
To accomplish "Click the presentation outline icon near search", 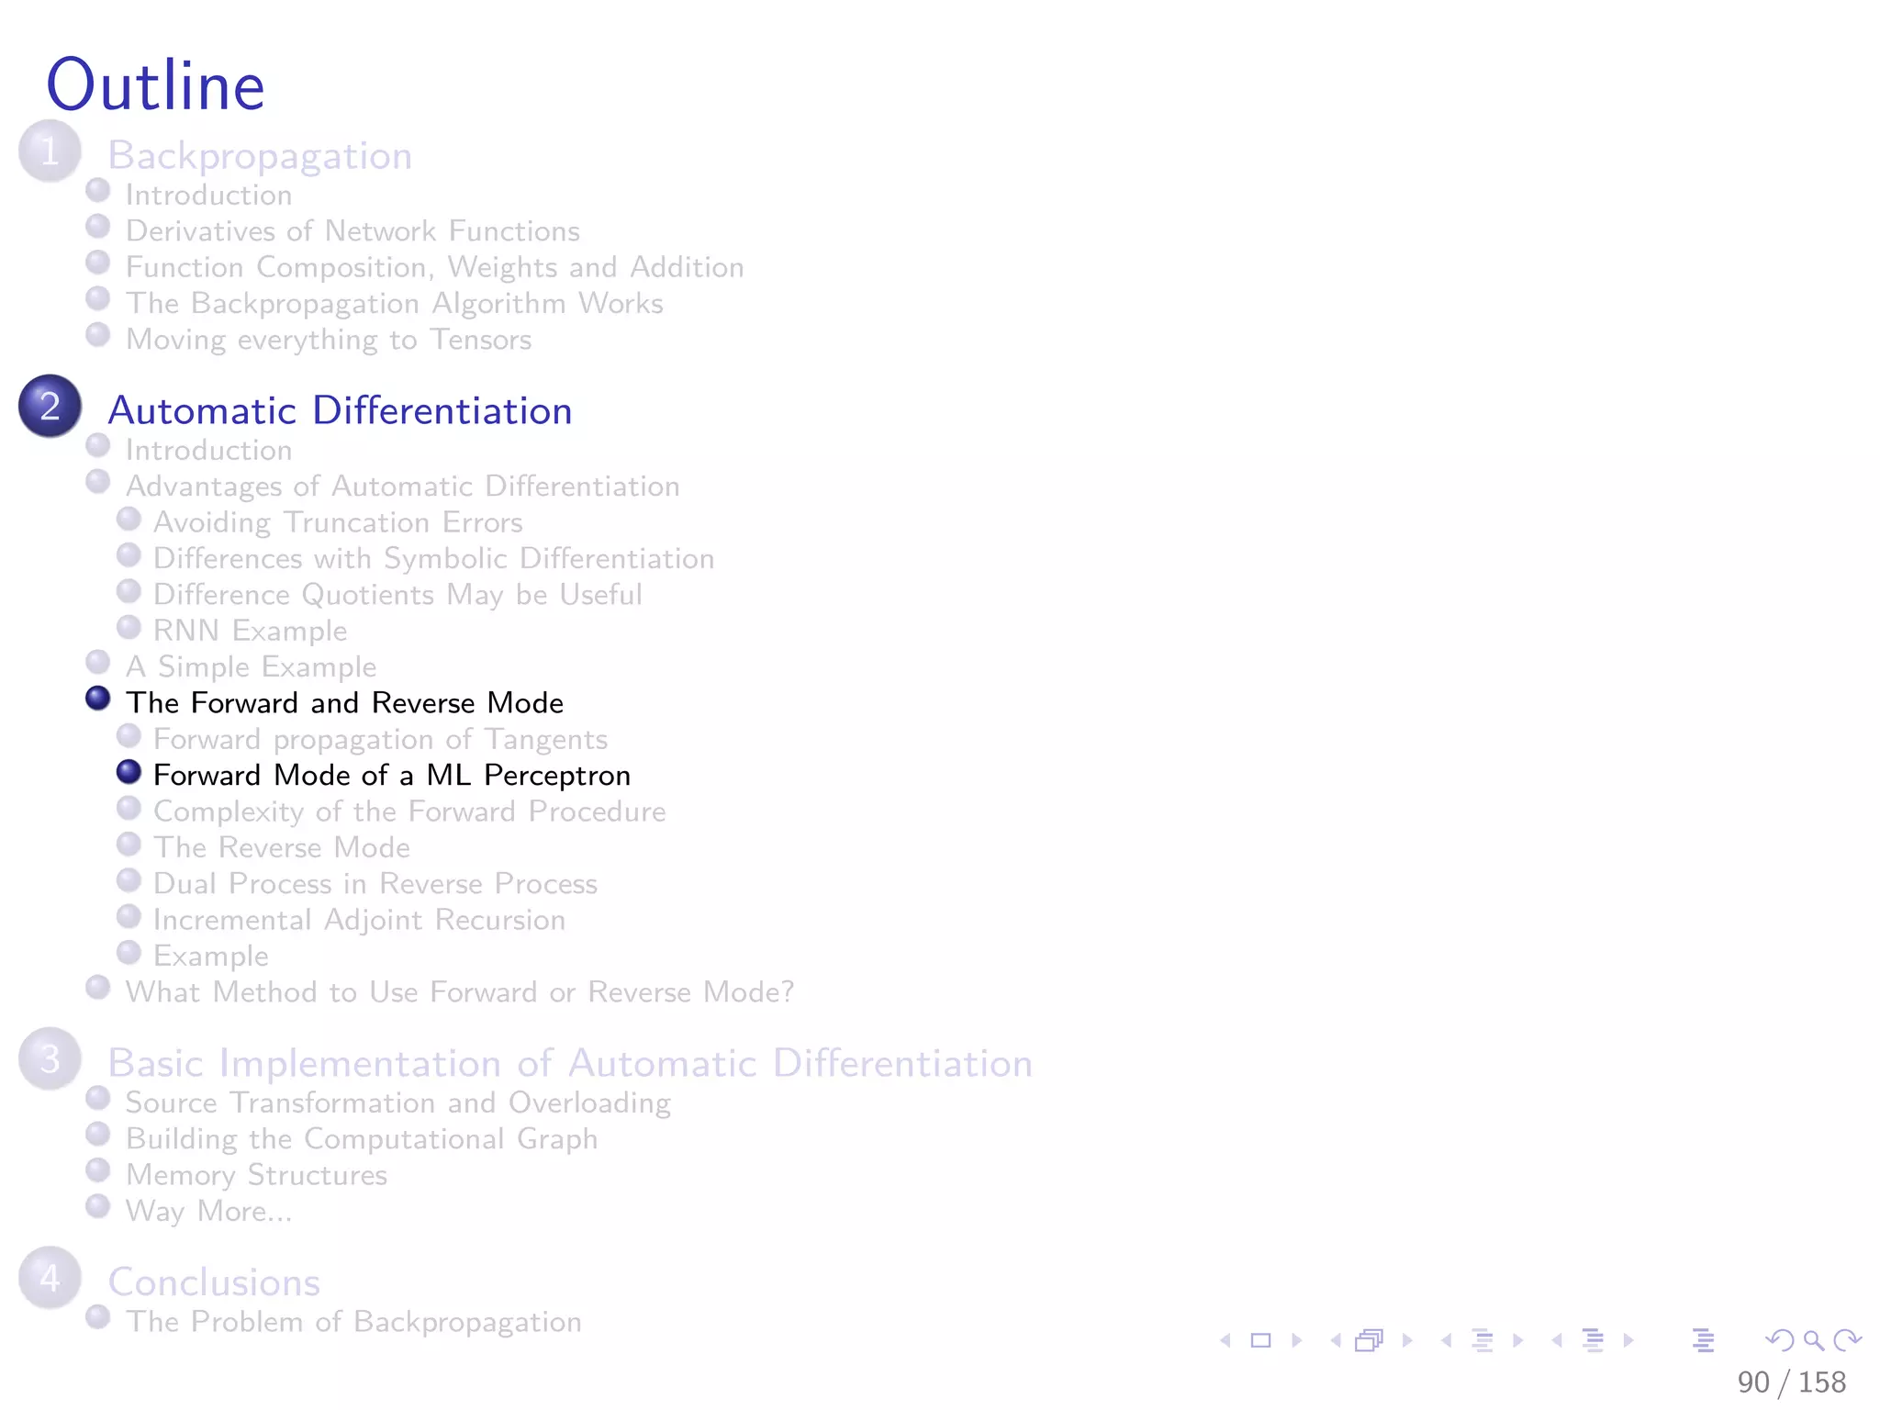I will pos(1703,1341).
